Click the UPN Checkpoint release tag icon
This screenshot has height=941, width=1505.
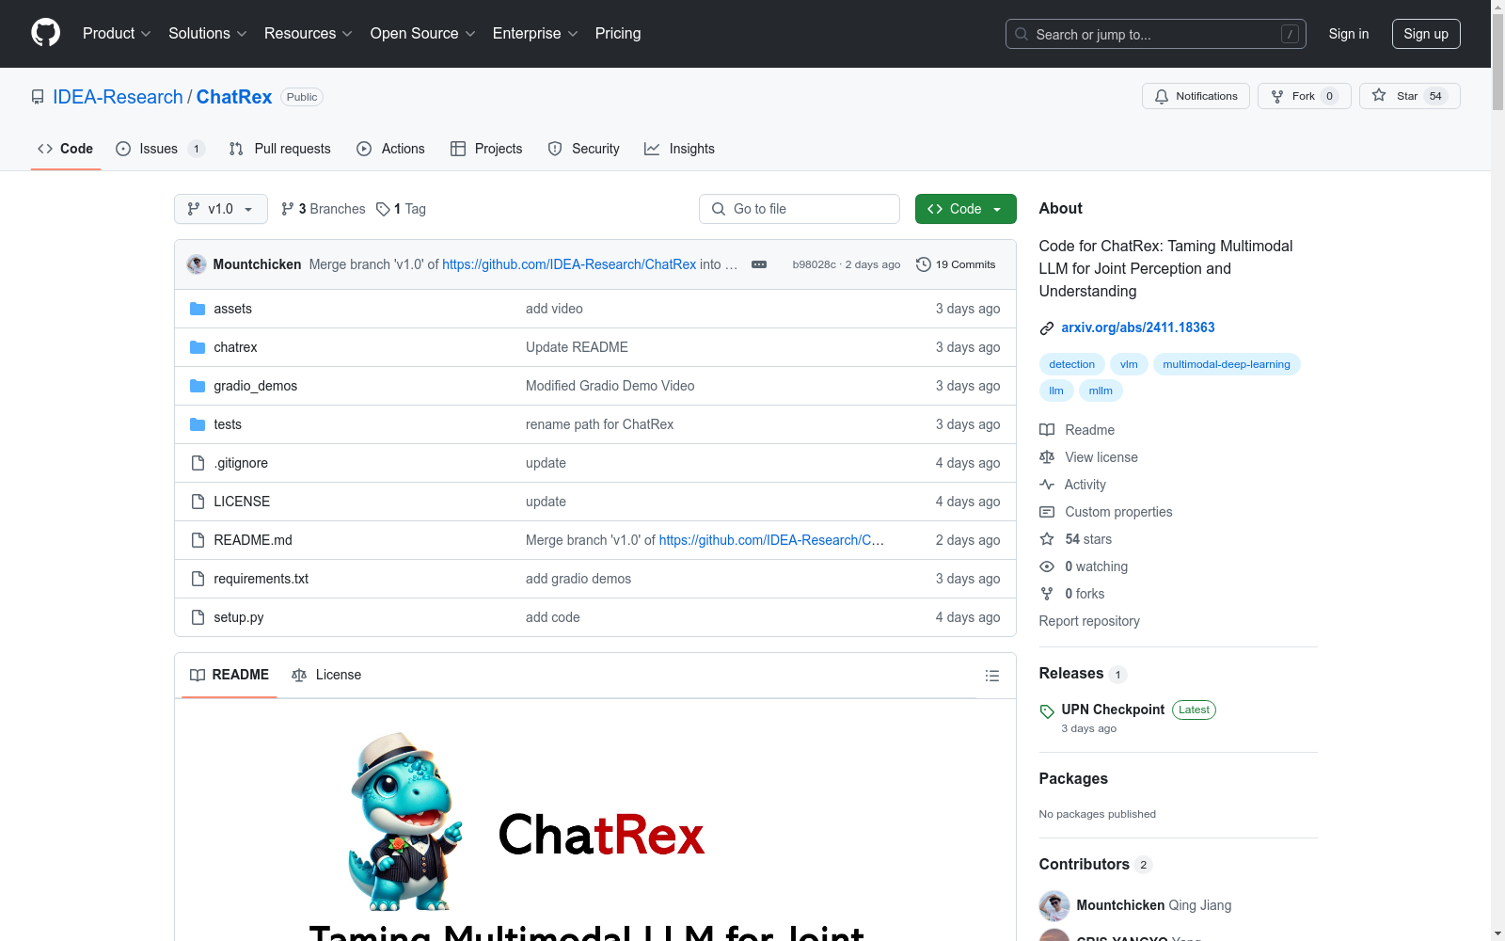(x=1047, y=711)
